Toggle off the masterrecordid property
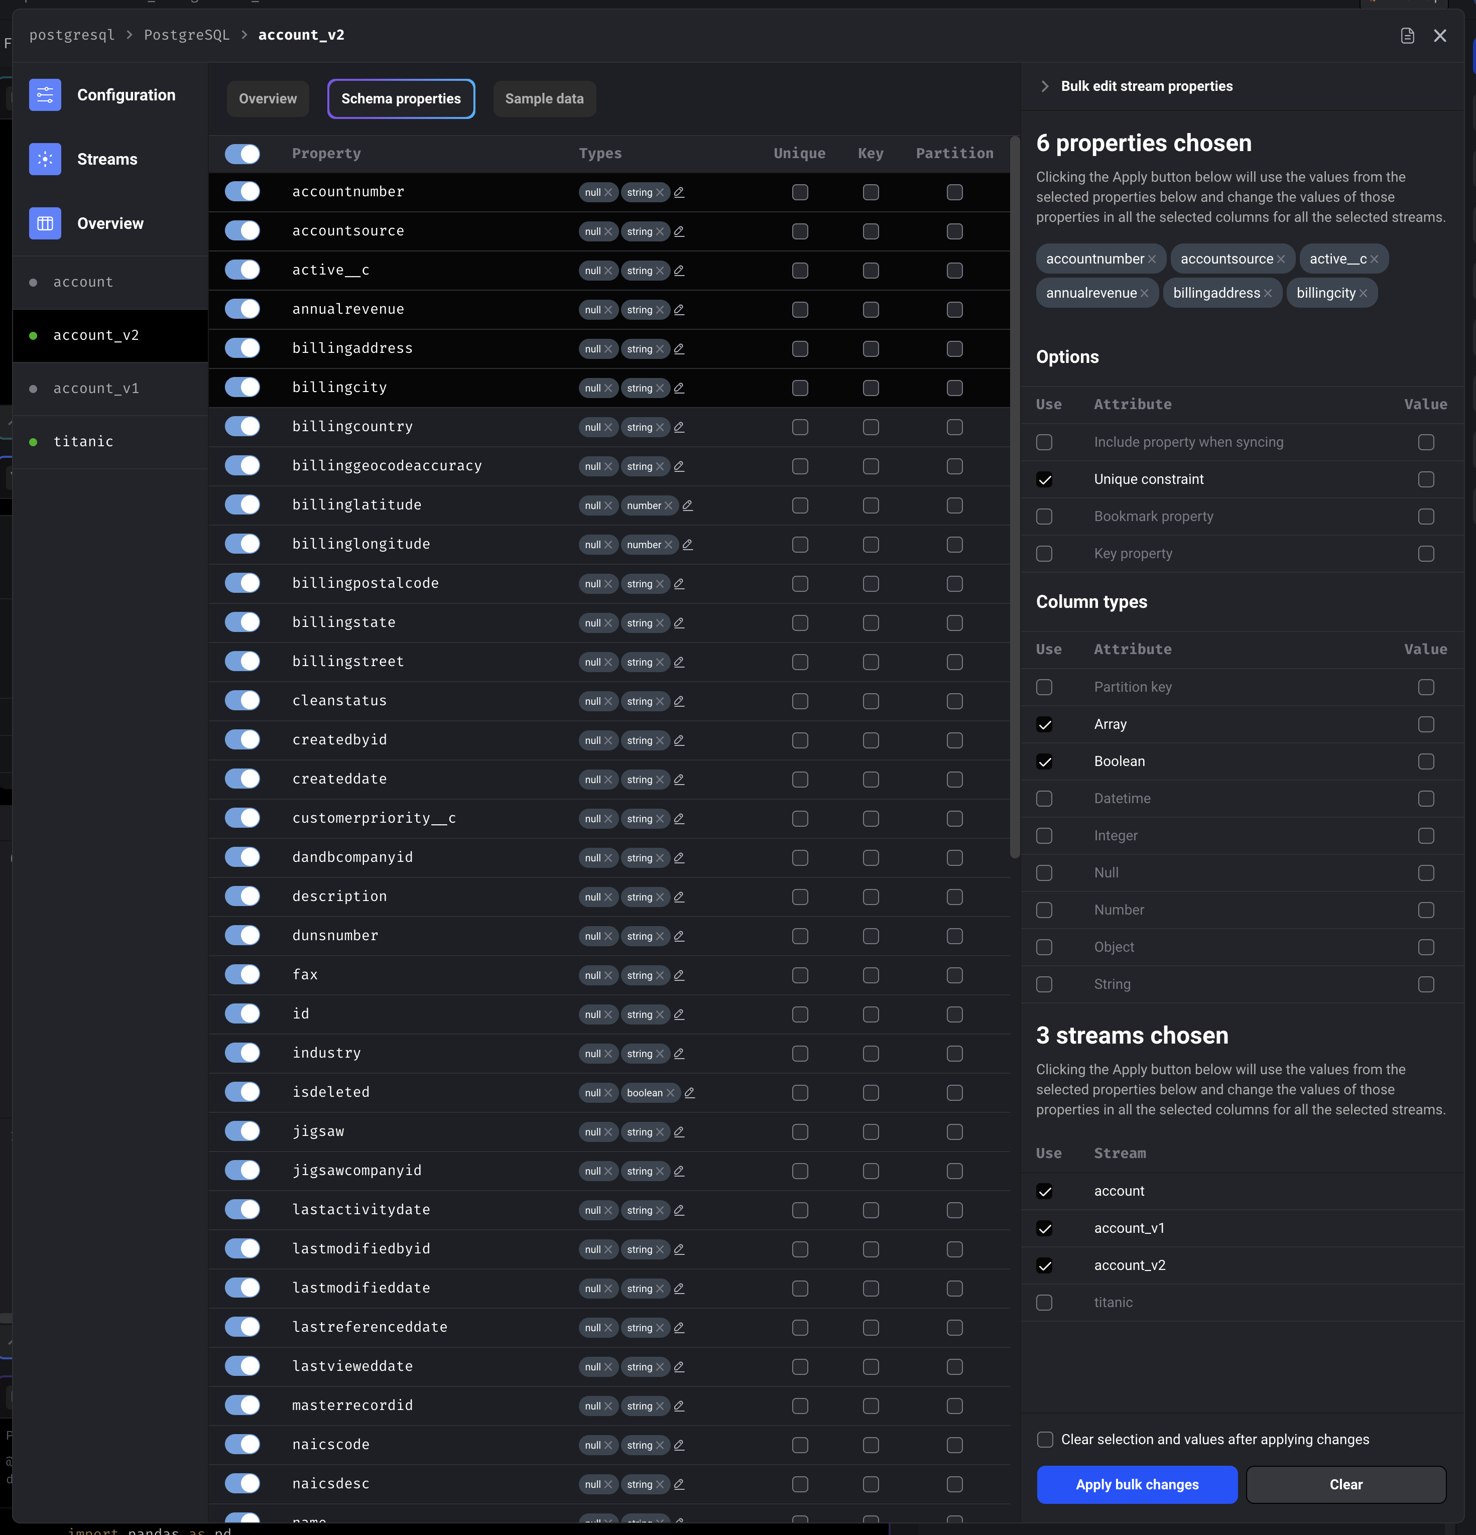Image resolution: width=1476 pixels, height=1535 pixels. coord(242,1406)
